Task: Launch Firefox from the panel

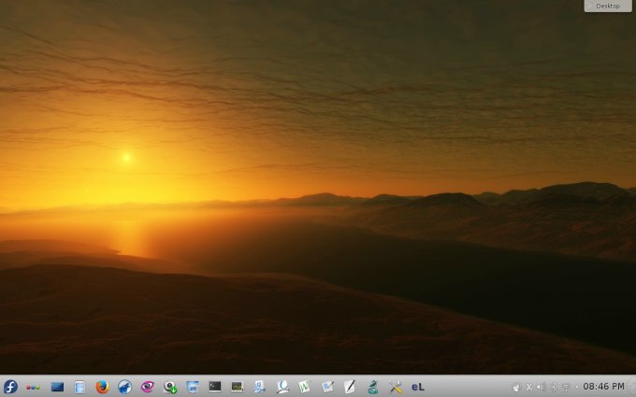Action: tap(102, 387)
